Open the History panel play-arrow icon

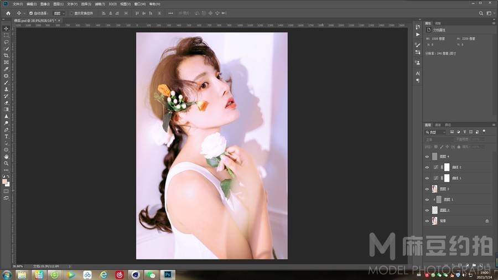click(x=418, y=35)
